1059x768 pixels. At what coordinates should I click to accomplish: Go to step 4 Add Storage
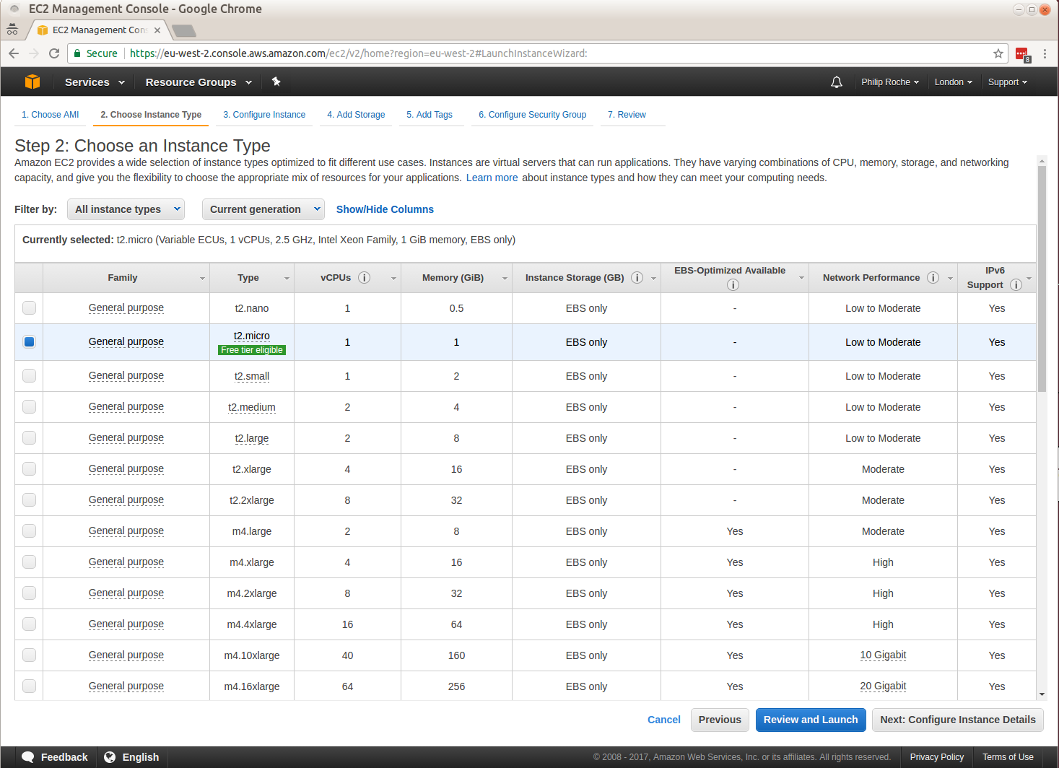click(x=356, y=115)
